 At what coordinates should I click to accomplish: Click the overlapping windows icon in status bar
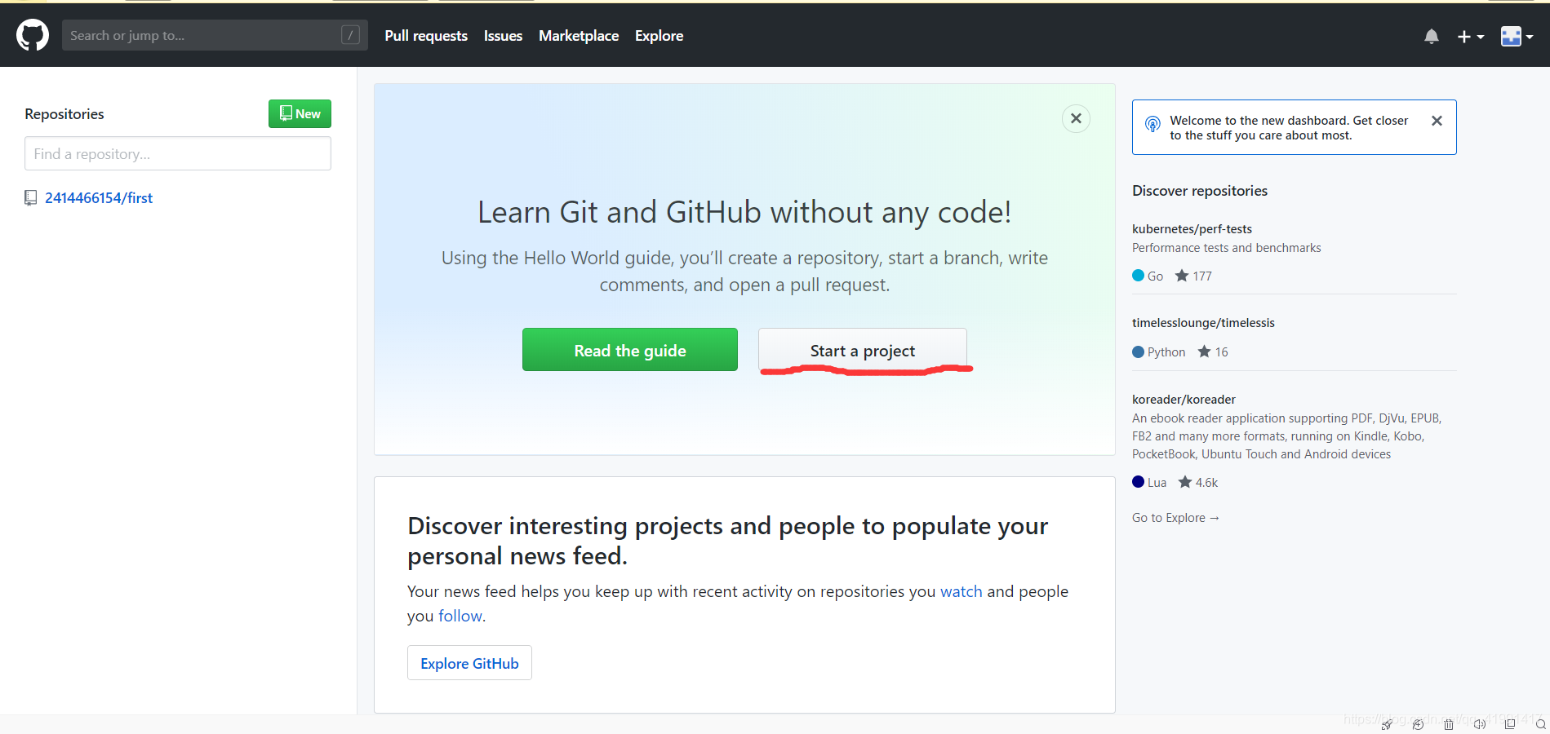(x=1510, y=724)
